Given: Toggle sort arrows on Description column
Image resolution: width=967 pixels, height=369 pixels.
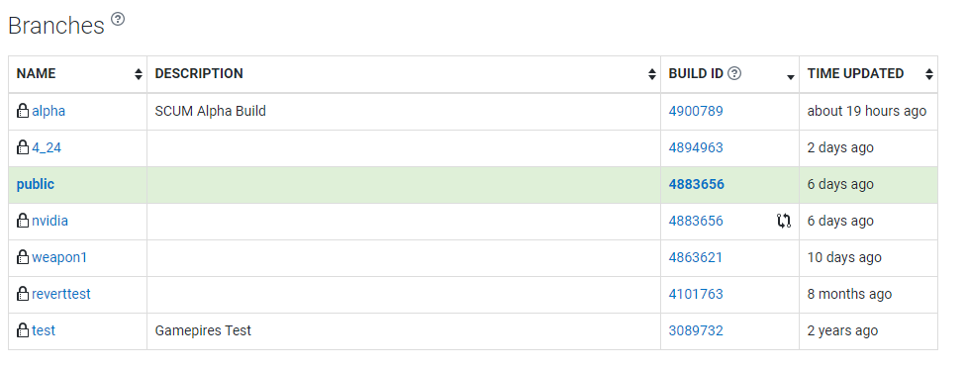Looking at the screenshot, I should (x=652, y=75).
